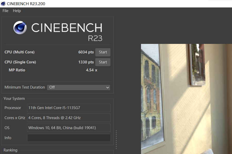
Task: Click the rendered scene preview image
Action: click(x=186, y=99)
